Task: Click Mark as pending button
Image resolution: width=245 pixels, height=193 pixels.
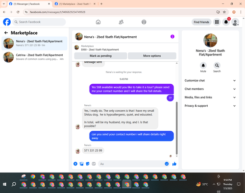Action: pyautogui.click(x=100, y=56)
